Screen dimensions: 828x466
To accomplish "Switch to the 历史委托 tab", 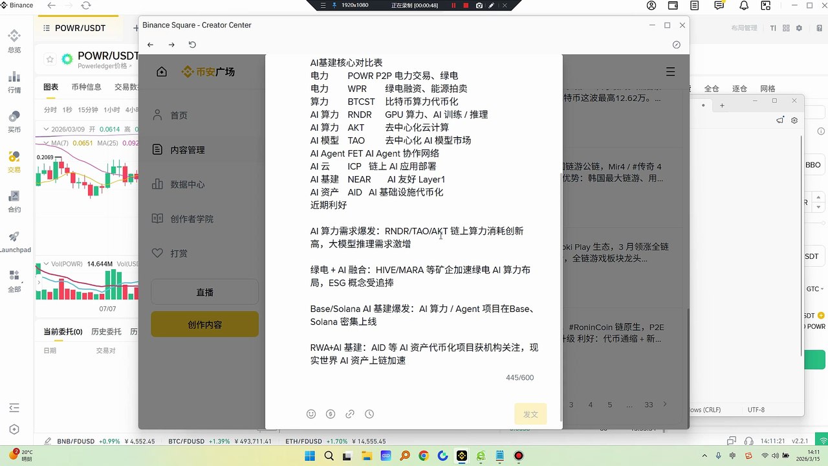I will pos(106,331).
